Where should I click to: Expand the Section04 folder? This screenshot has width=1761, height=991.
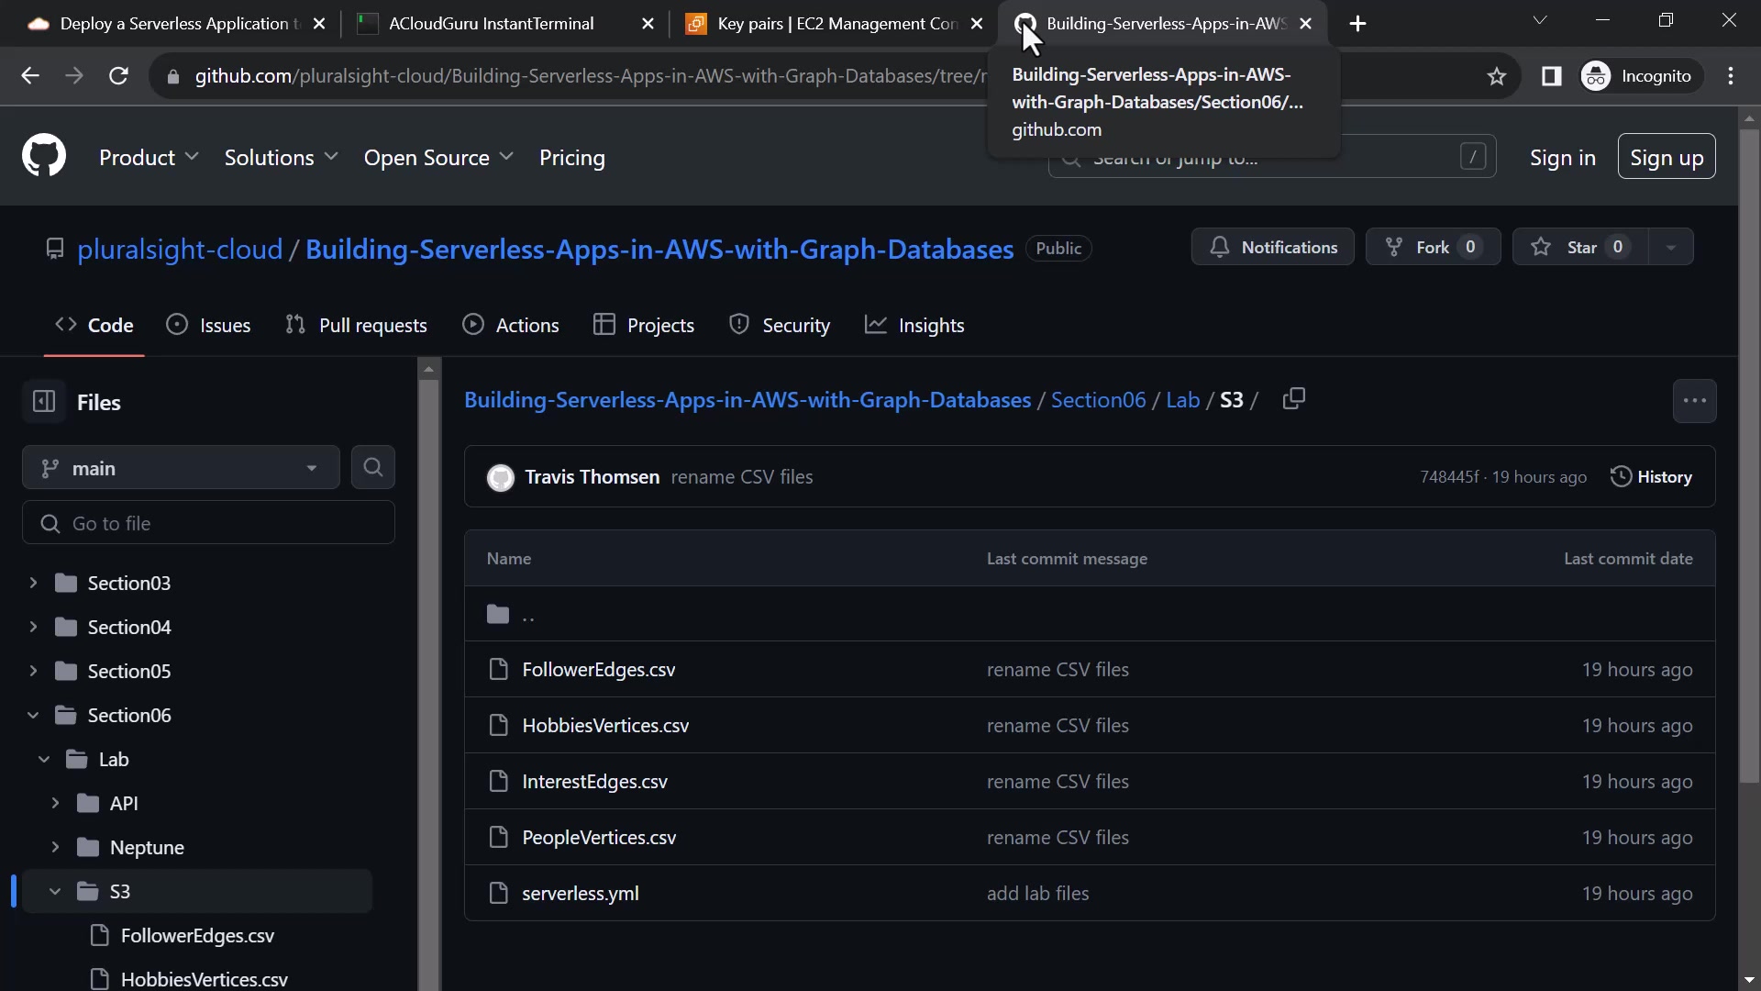tap(33, 627)
